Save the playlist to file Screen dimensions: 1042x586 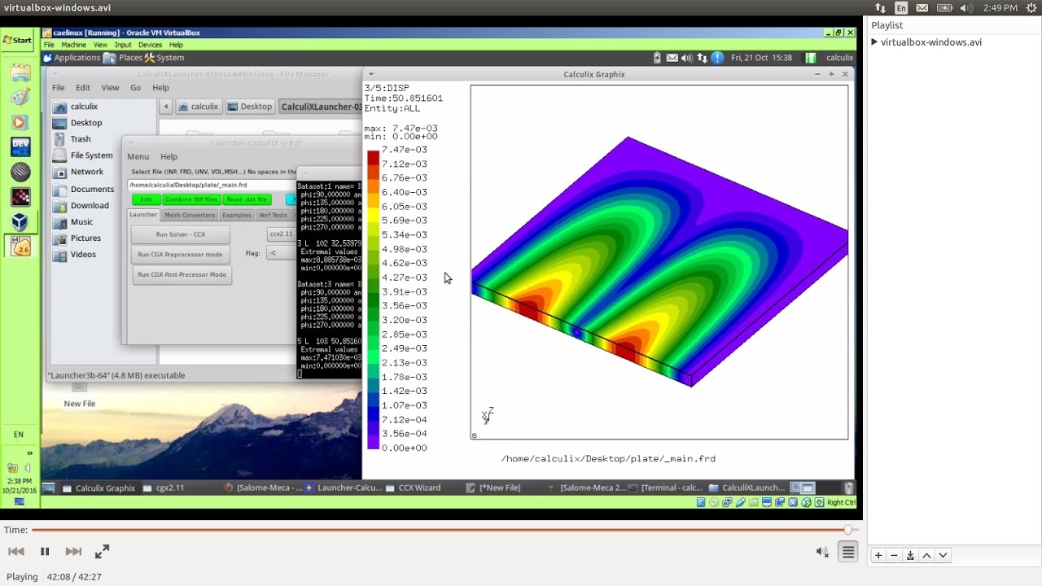pyautogui.click(x=910, y=555)
